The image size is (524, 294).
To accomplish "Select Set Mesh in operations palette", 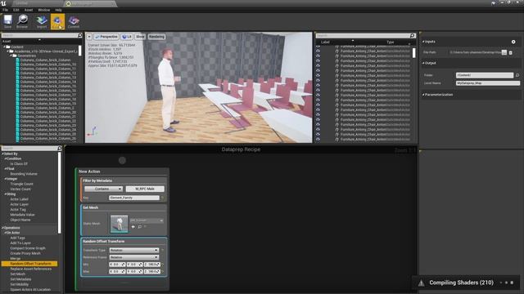I will point(18,274).
